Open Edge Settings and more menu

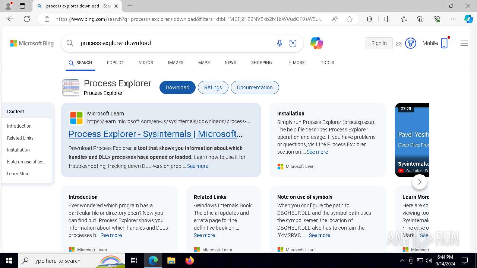(453, 19)
